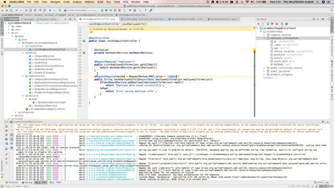Click the green Run icon in the main toolbar
The image size is (334, 188).
(102, 10)
